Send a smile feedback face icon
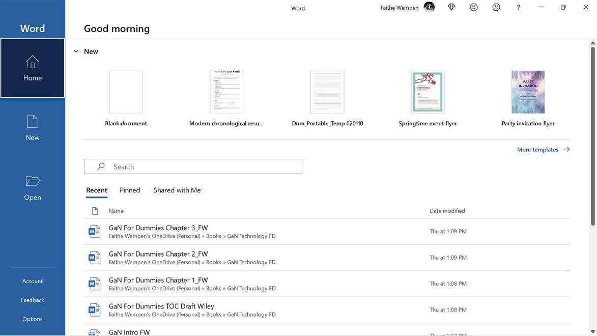Viewport: 597px width, 336px height. pyautogui.click(x=474, y=7)
